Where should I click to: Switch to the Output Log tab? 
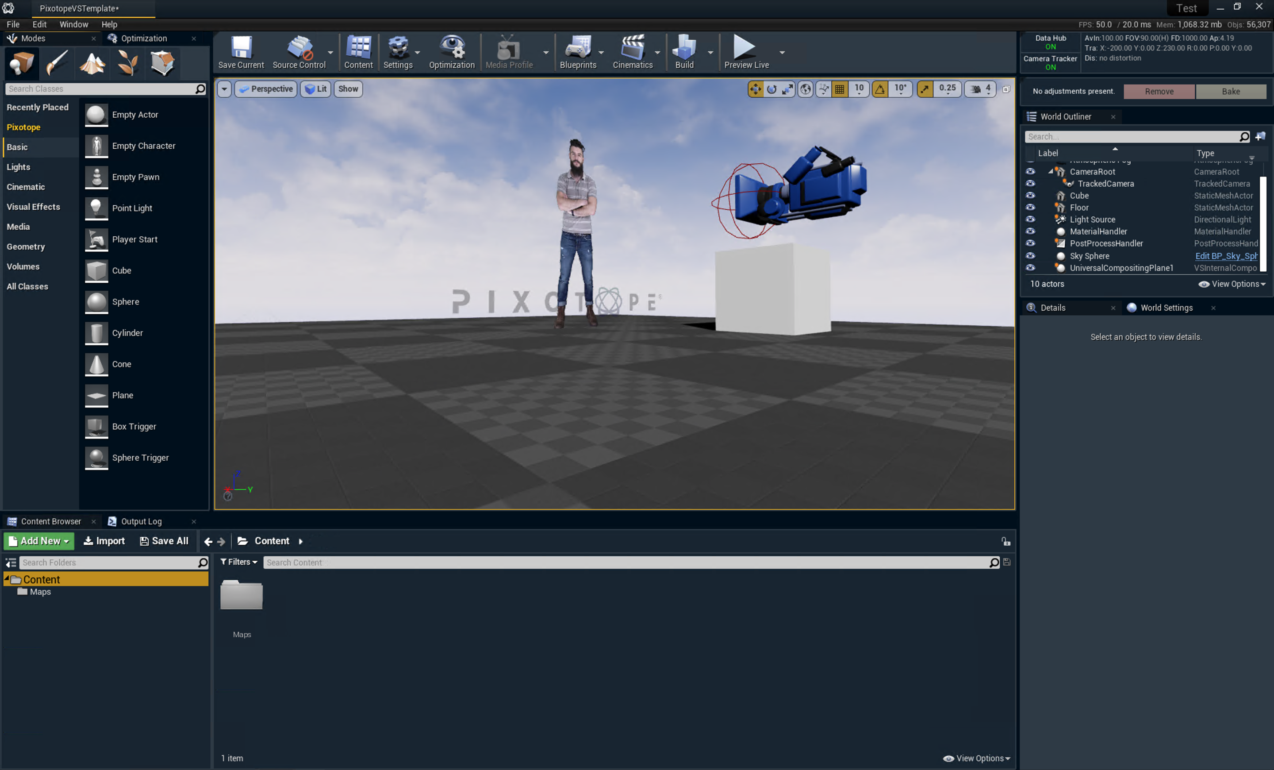point(141,521)
